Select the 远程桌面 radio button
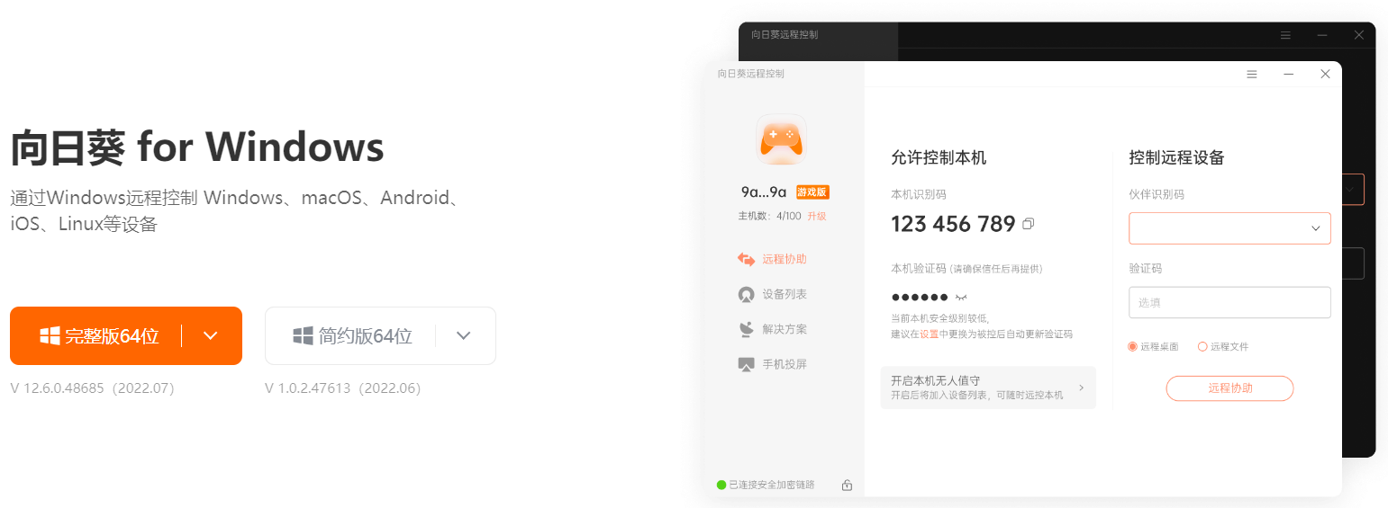This screenshot has width=1388, height=508. tap(1133, 346)
